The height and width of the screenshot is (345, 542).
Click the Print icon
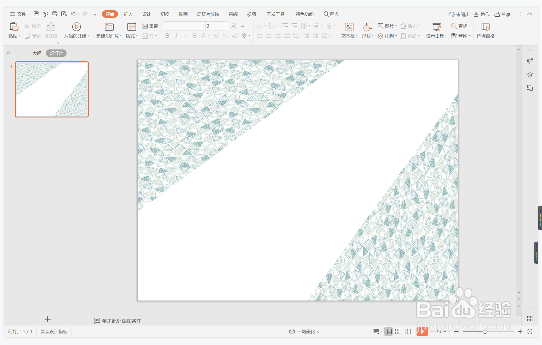pos(55,14)
